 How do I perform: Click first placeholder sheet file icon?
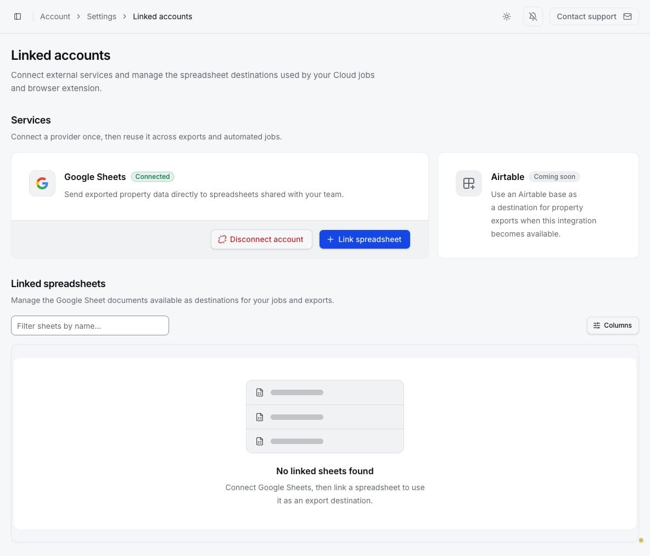tap(260, 392)
